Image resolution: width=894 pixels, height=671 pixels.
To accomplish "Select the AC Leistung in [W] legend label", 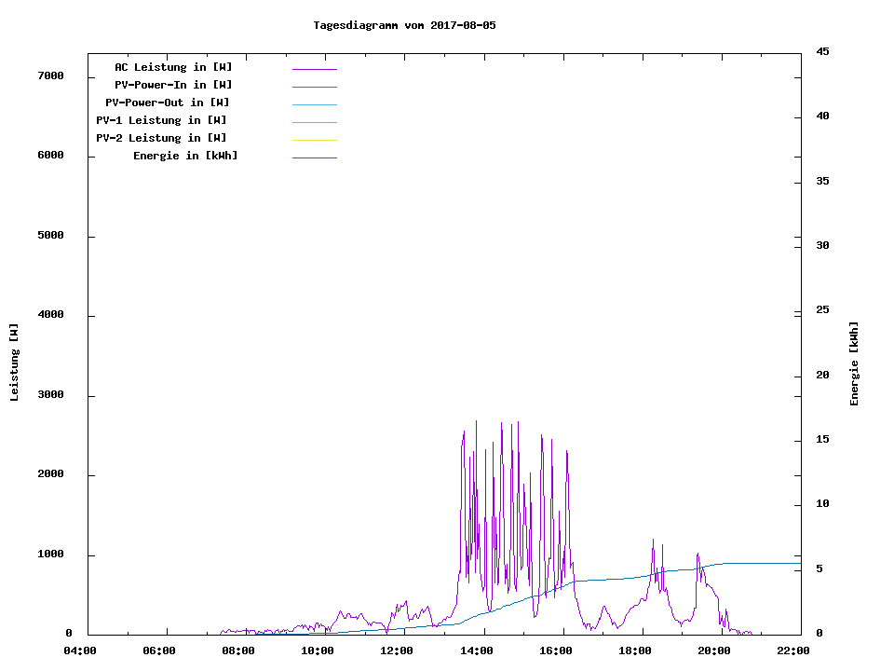I will click(173, 67).
